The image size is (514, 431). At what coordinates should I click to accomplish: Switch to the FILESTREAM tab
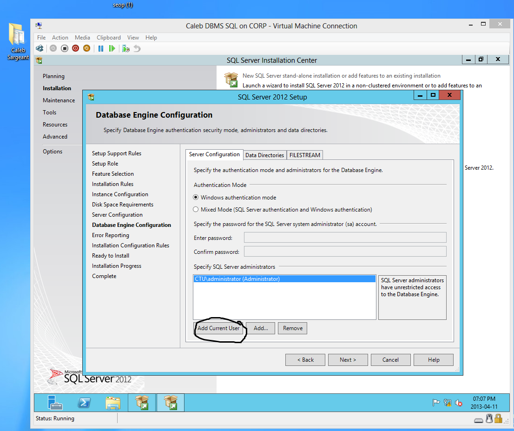point(305,155)
